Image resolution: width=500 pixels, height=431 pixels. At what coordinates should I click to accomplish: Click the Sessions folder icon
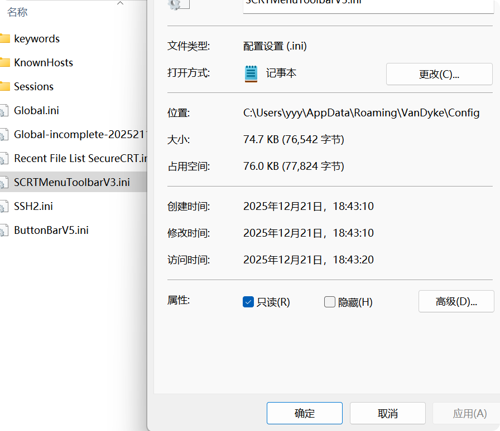(4, 87)
